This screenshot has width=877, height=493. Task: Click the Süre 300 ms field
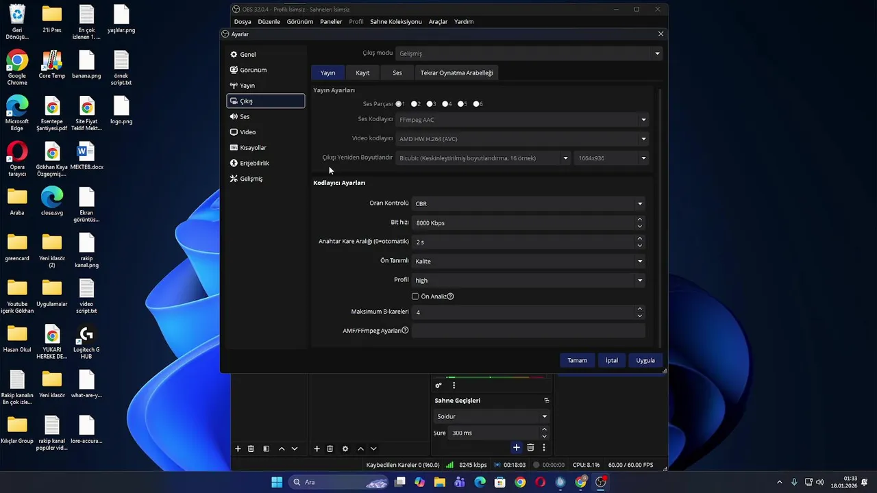point(499,433)
